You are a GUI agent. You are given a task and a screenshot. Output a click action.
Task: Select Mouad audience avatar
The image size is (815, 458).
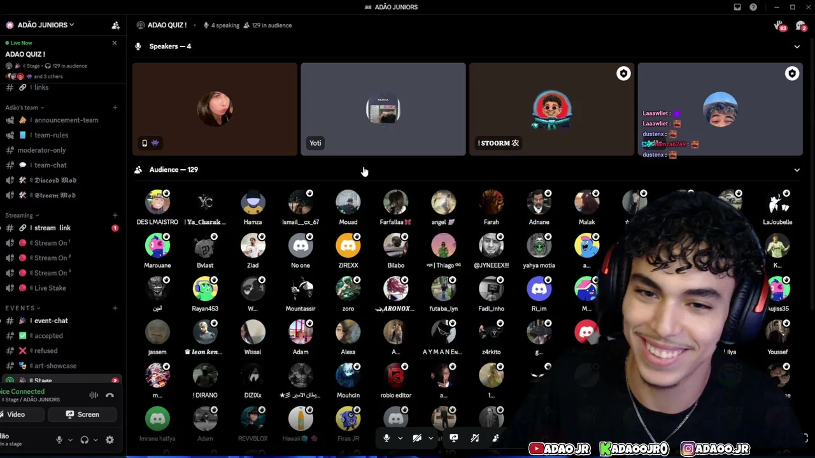348,202
